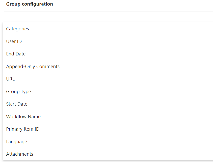Click the Group configuration section heading
The height and width of the screenshot is (162, 213).
coord(30,4)
